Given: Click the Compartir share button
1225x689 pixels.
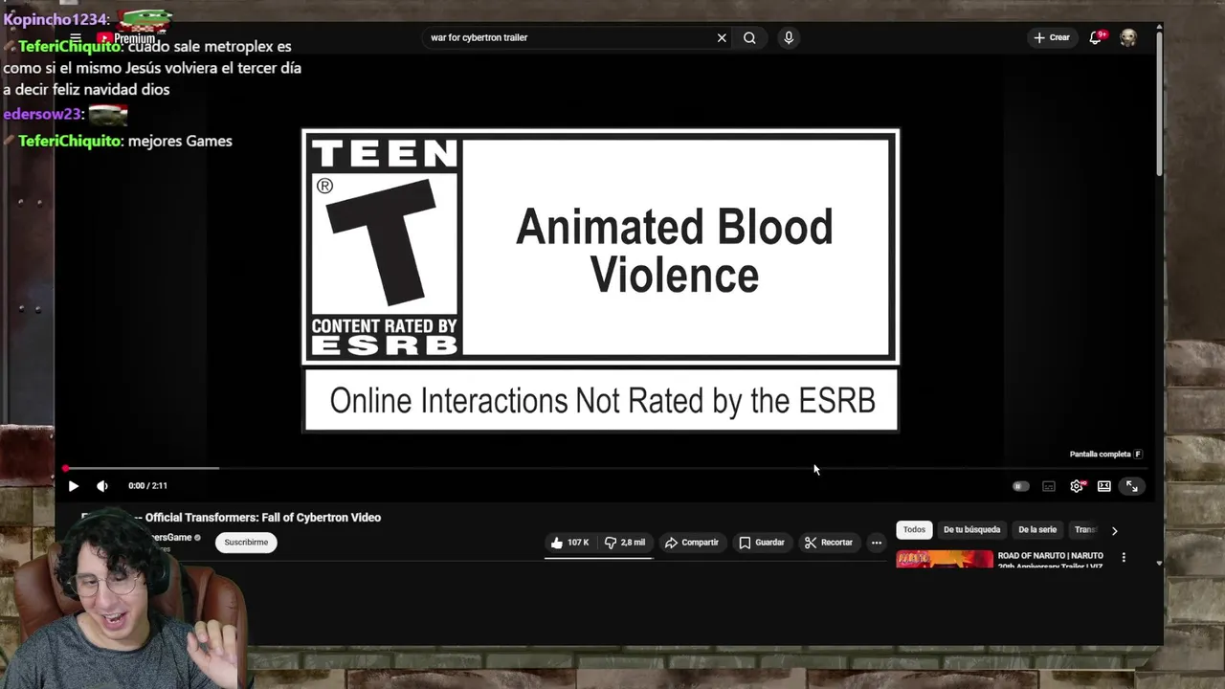Looking at the screenshot, I should click(x=691, y=543).
